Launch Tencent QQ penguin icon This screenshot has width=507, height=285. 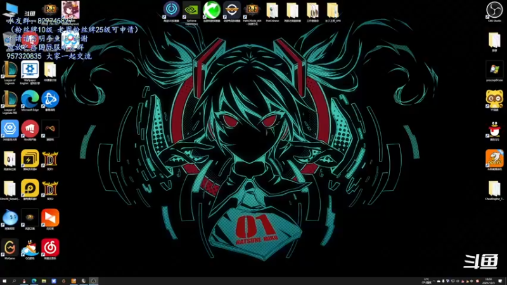coord(494,130)
